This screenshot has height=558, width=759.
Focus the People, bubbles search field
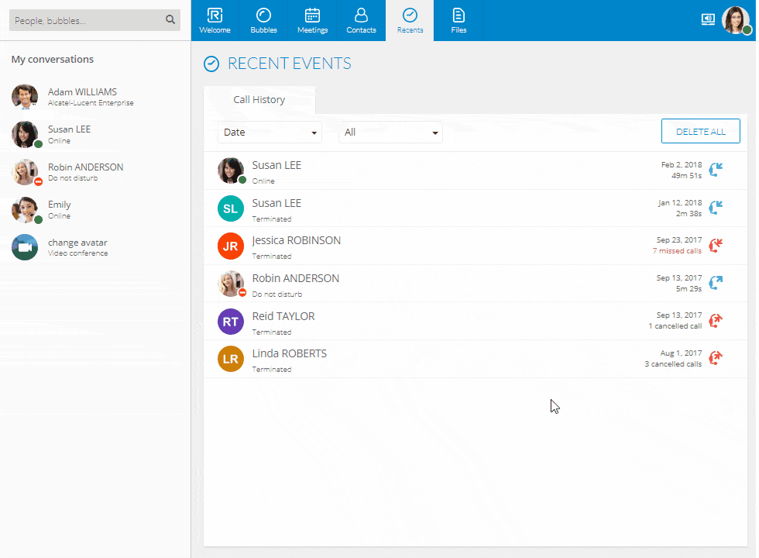point(94,20)
